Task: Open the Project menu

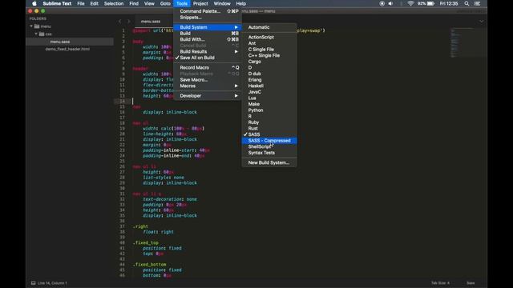Action: coord(200,3)
